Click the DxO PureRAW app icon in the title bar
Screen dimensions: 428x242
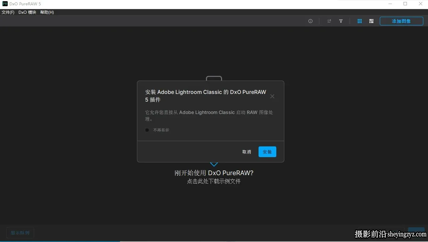(x=5, y=4)
